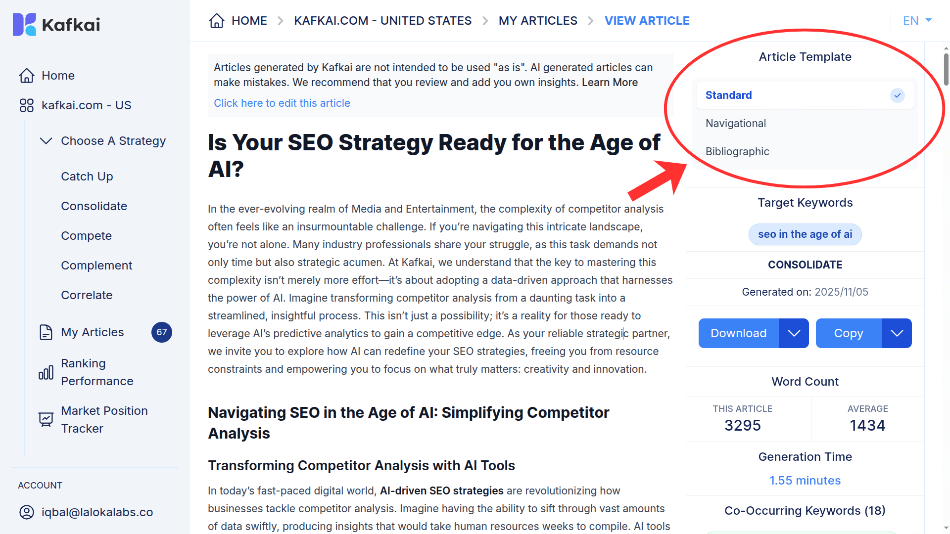
Task: Expand the Download format dropdown arrow
Action: click(794, 333)
